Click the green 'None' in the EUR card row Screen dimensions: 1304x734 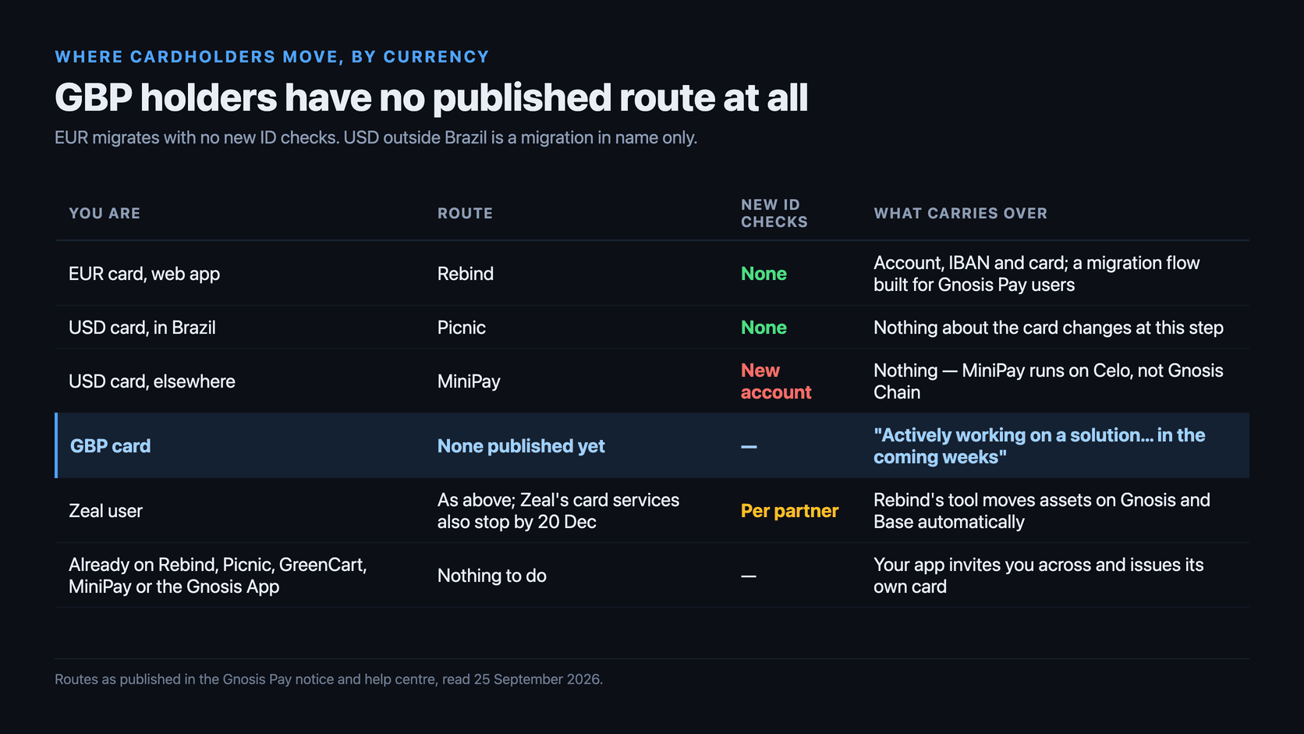pos(764,274)
